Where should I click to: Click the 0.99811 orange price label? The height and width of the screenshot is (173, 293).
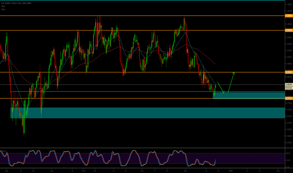tap(288, 30)
